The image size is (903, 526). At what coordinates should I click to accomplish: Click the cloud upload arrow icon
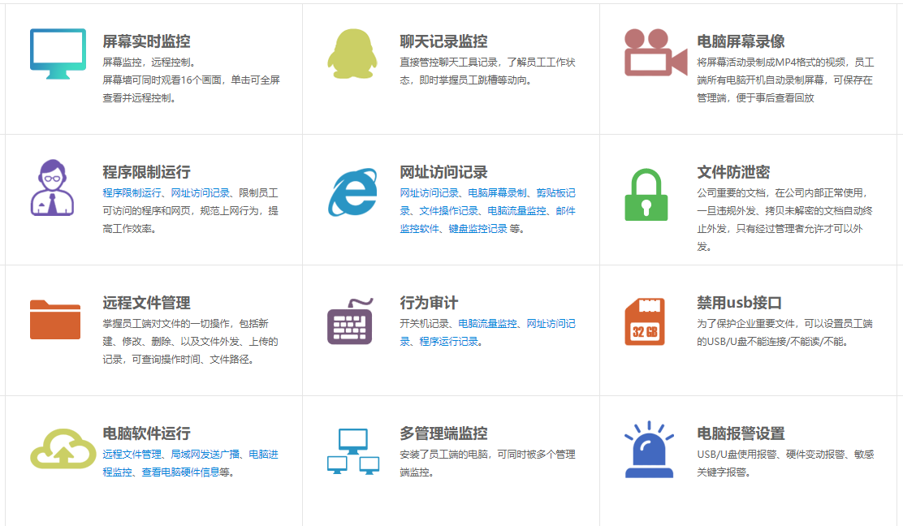tap(63, 448)
